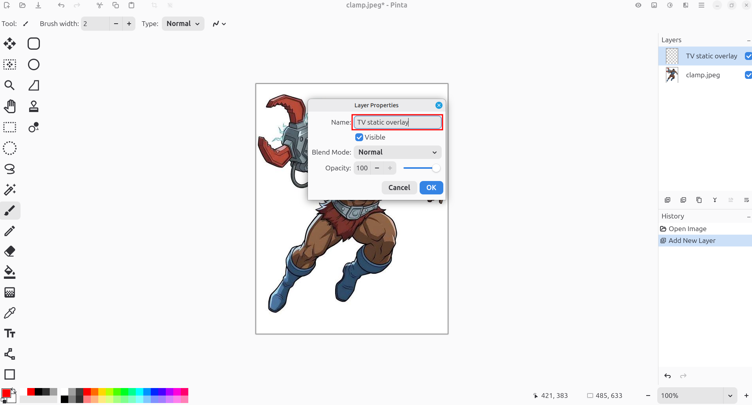Cancel the Layer Properties dialog
752x405 pixels.
tap(399, 188)
